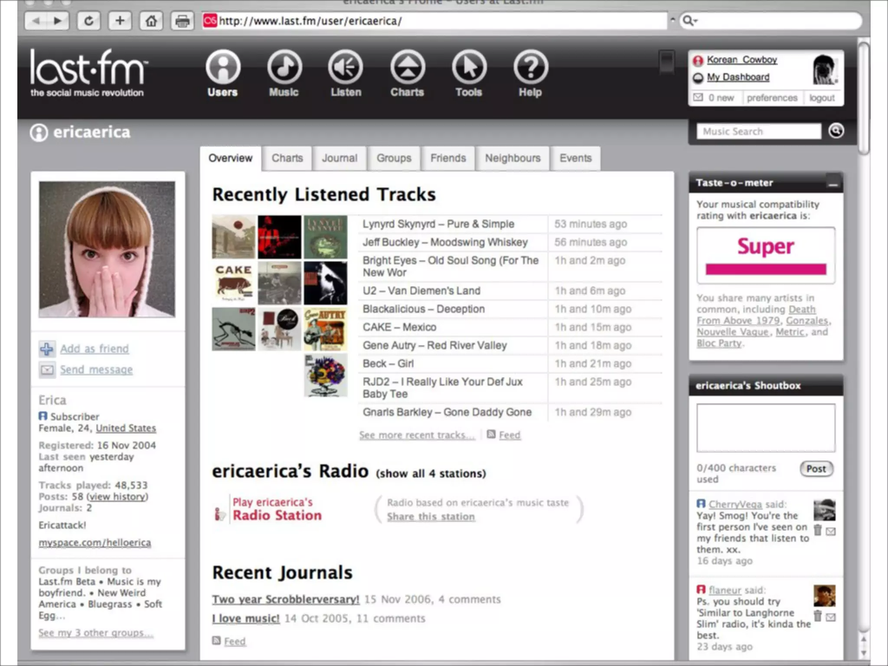Click the browser forward arrow

(x=58, y=21)
